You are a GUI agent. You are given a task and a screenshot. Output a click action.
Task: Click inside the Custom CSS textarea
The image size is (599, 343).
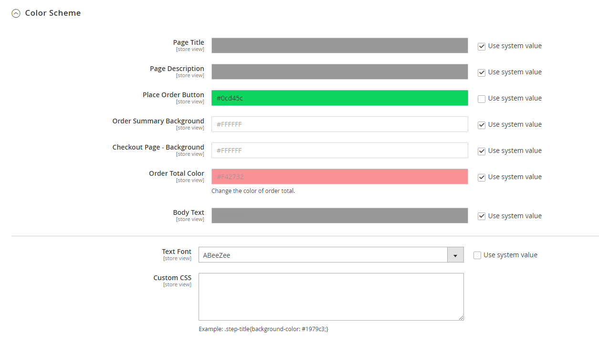(331, 296)
